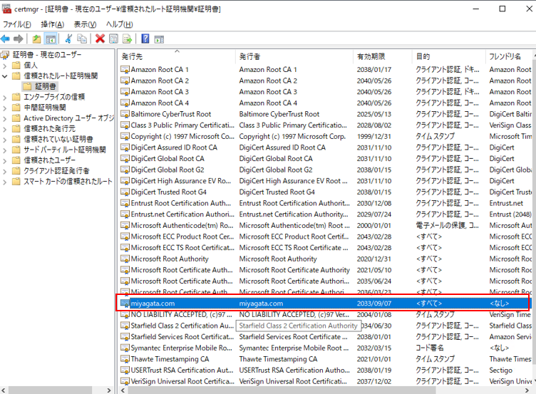This screenshot has width=536, height=394.
Task: Select the DigiCert Global Root G2 row
Action: (325, 170)
